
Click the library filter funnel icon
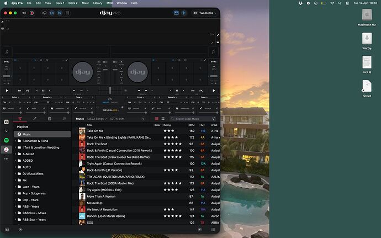(x=143, y=119)
